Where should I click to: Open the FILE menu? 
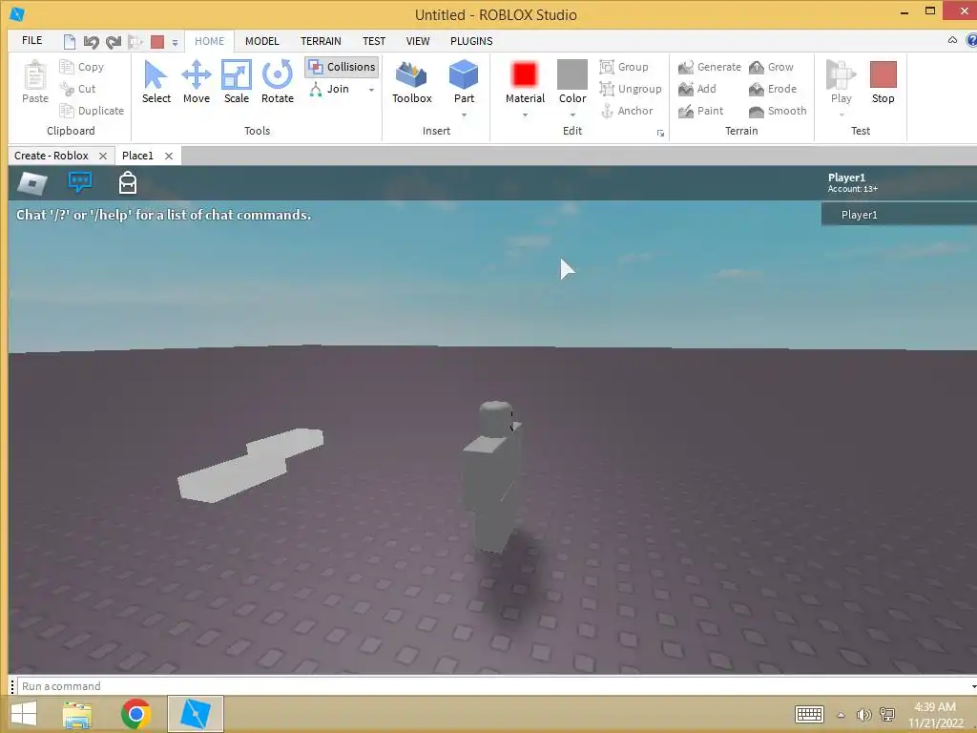(x=31, y=40)
